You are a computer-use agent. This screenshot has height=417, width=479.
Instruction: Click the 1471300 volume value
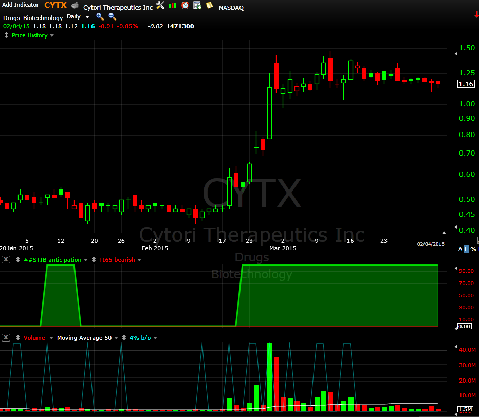(x=180, y=26)
